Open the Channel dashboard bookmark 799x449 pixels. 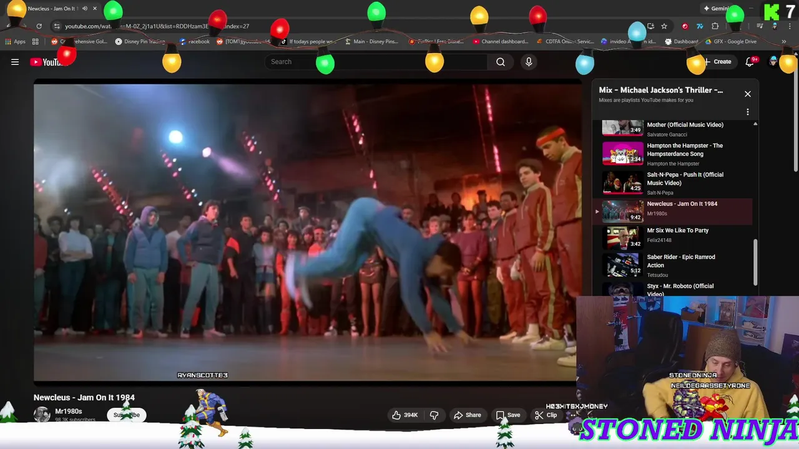[501, 42]
